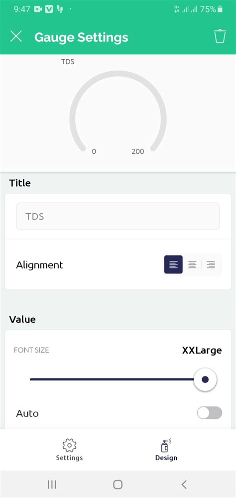Select left text alignment icon

point(173,264)
